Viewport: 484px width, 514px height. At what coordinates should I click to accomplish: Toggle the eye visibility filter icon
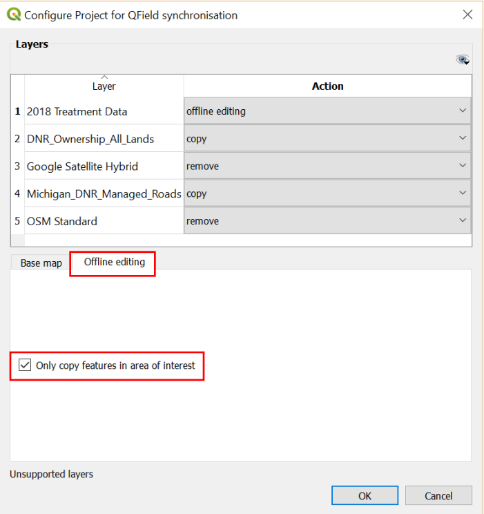(x=463, y=60)
